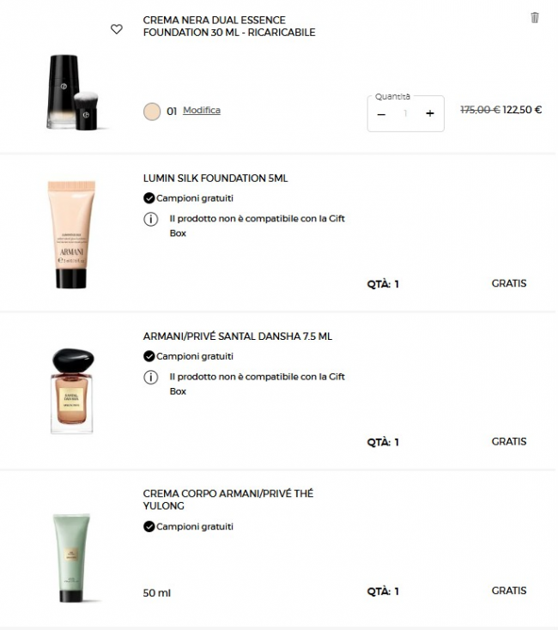Increase quantity with the plus button
This screenshot has height=630, width=558.
point(430,113)
